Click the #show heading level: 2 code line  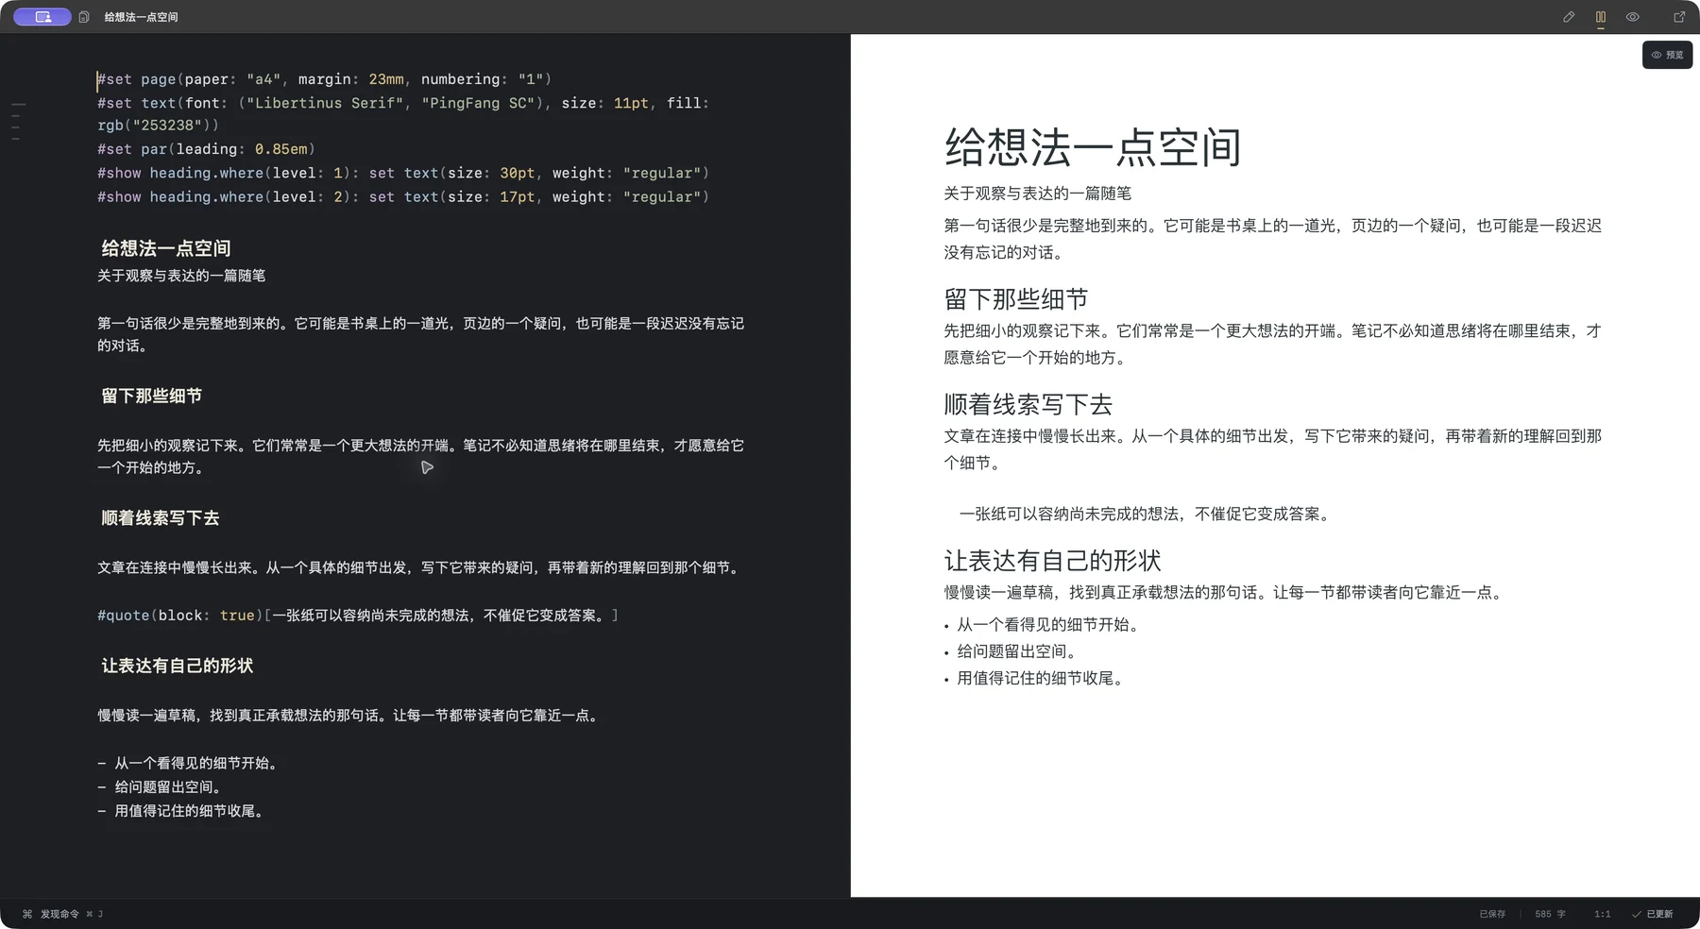click(403, 196)
